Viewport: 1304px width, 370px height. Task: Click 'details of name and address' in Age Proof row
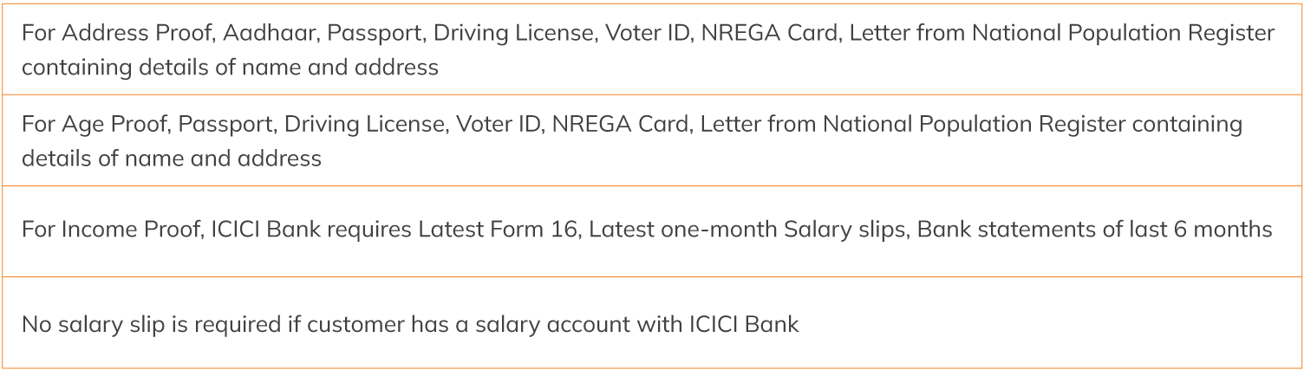172,159
